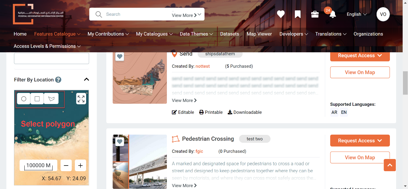Open the bookmarks icon in header
This screenshot has width=408, height=189.
[x=298, y=14]
